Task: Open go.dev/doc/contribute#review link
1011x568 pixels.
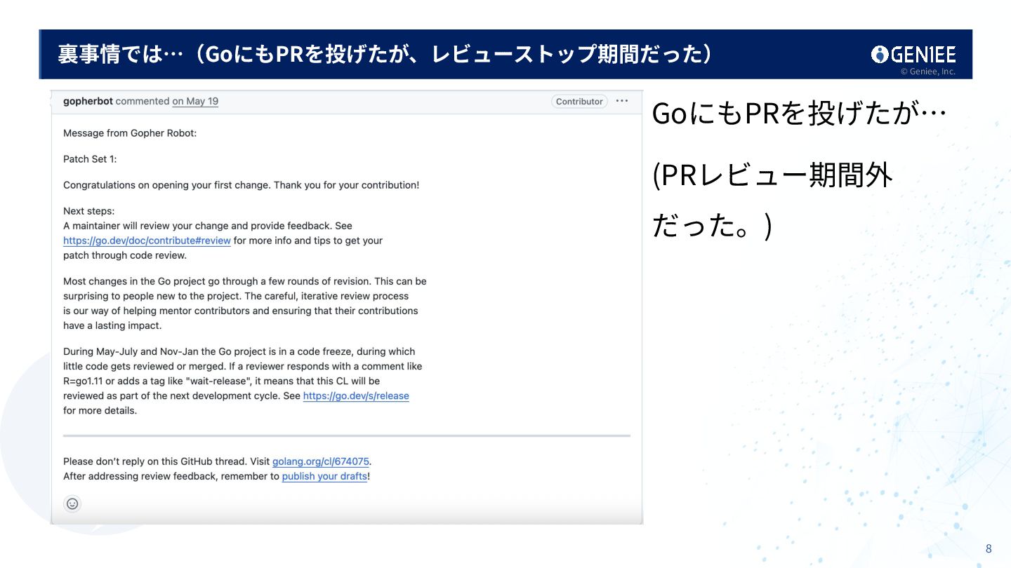Action: coord(147,241)
